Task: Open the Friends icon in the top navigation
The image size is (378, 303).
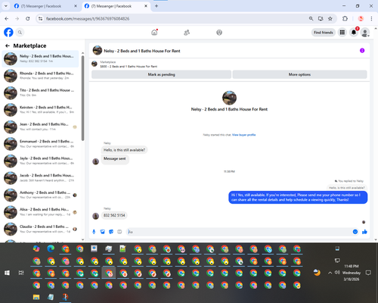Action: pos(187,33)
